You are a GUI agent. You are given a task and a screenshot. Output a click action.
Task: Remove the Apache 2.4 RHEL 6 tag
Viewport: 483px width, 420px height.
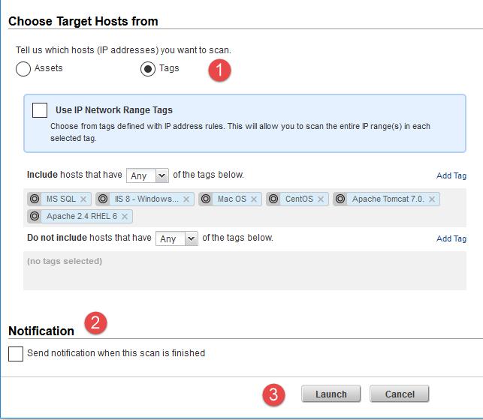(x=125, y=217)
